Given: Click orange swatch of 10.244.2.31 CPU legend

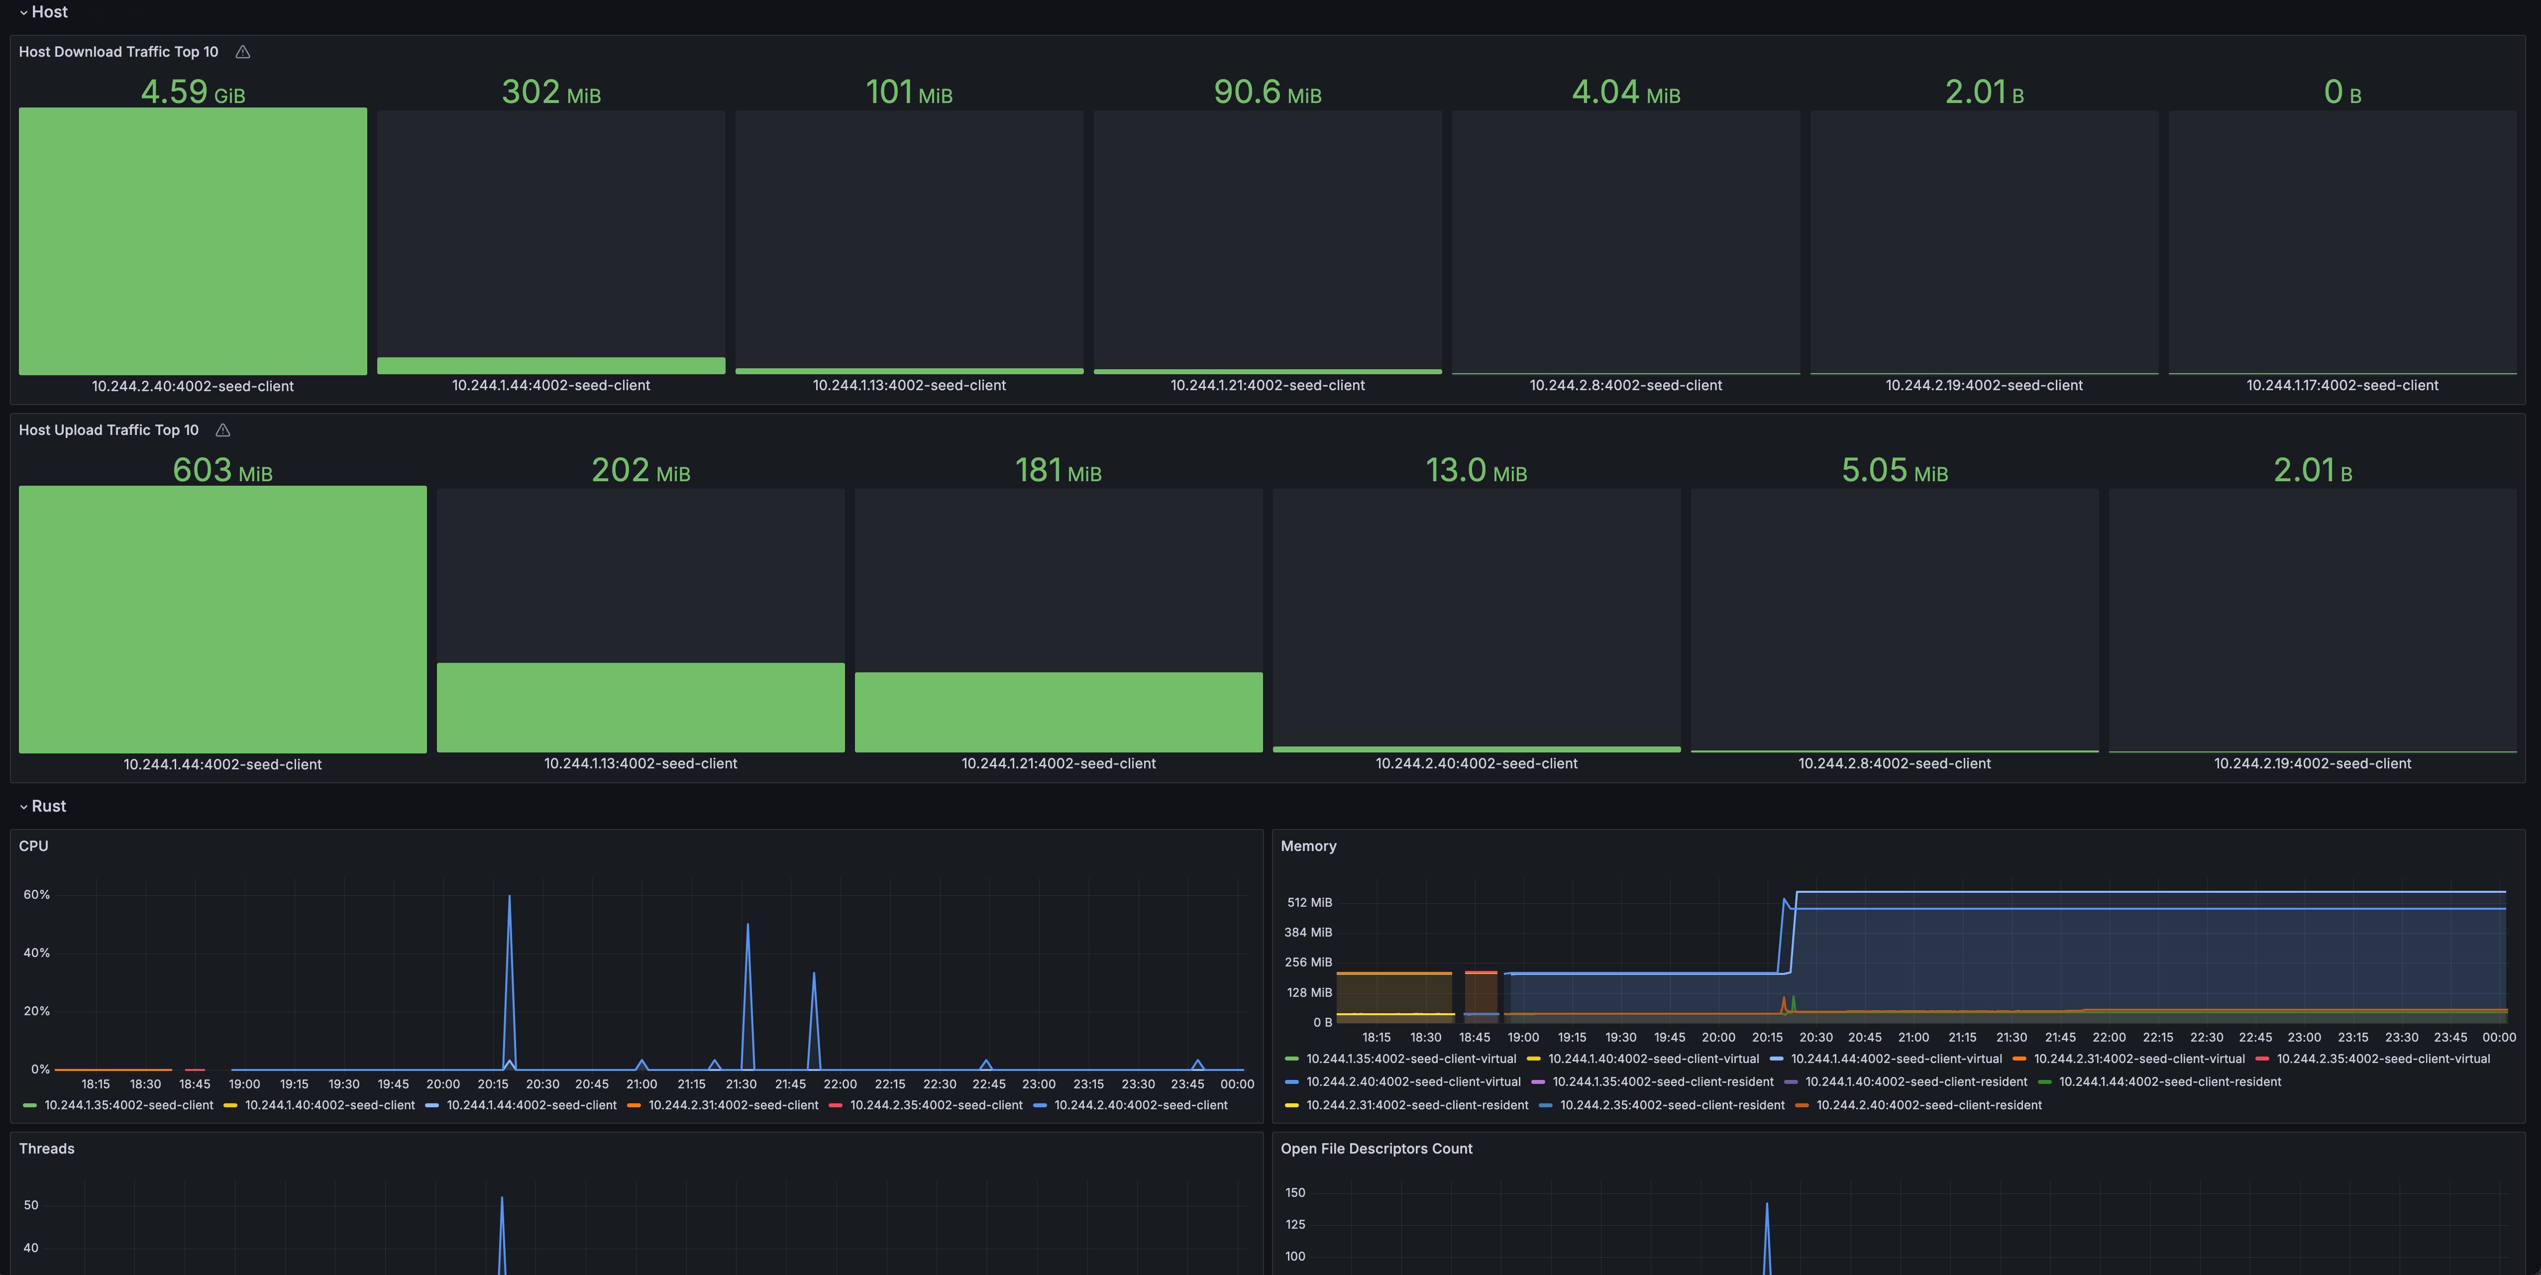Looking at the screenshot, I should pyautogui.click(x=635, y=1105).
